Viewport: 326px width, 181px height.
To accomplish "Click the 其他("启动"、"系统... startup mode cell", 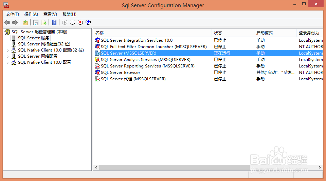I will [x=275, y=73].
